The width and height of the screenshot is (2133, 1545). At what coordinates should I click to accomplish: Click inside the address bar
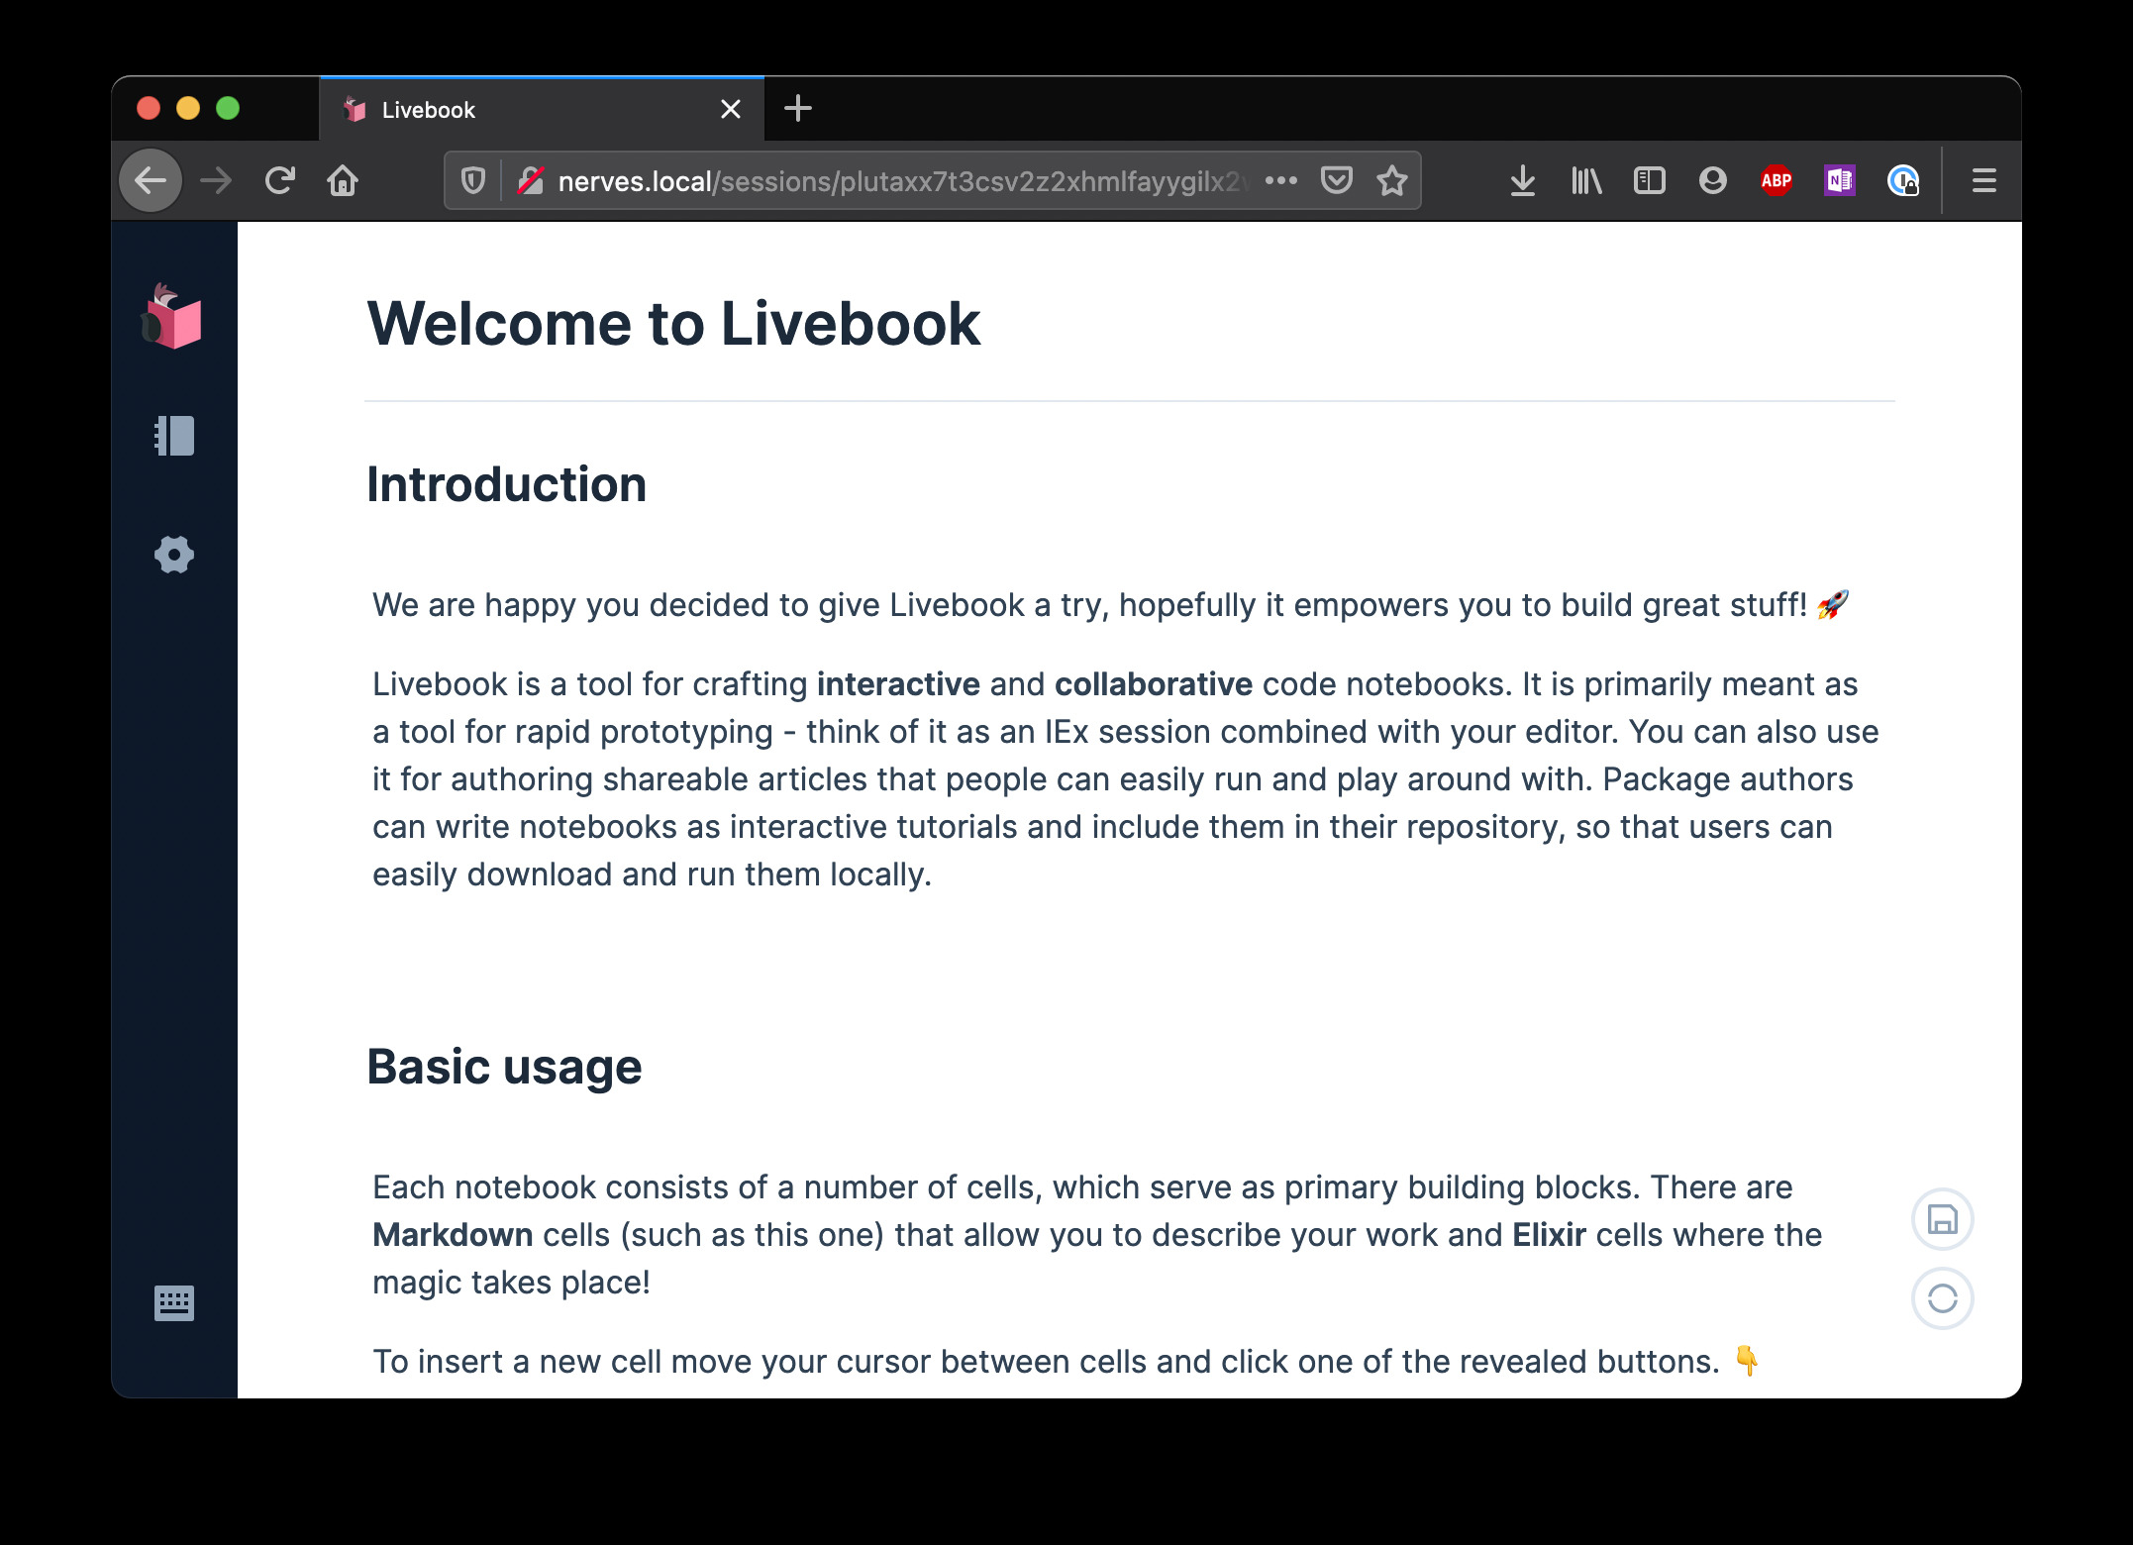(x=891, y=180)
